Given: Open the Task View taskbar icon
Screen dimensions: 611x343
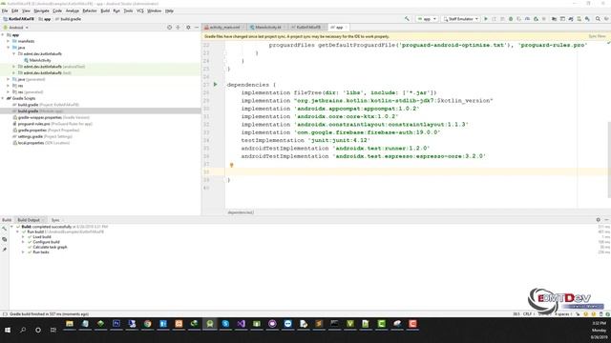Looking at the screenshot, I should pos(53,330).
